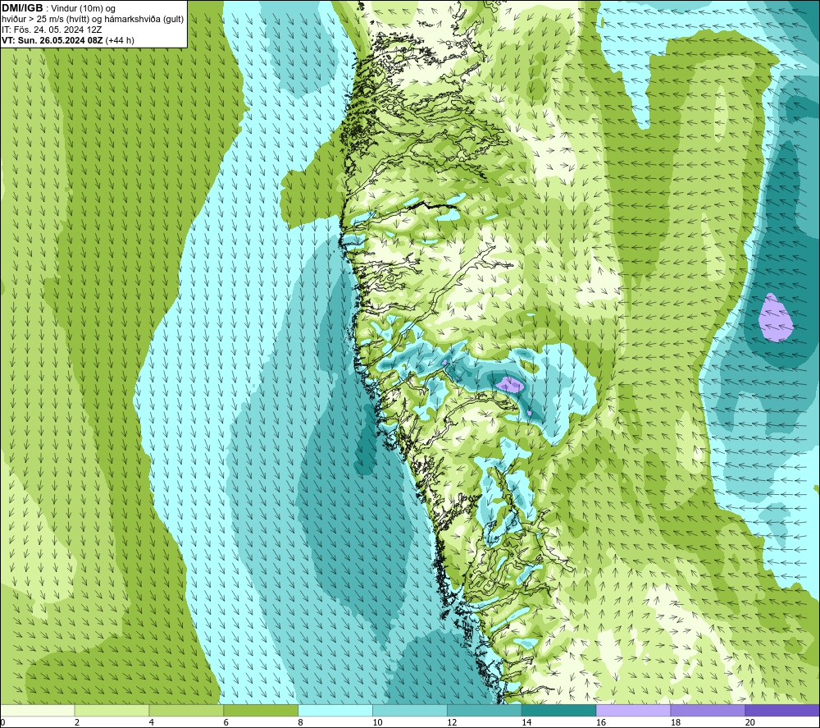Click the "DMI/IGB" title text
The image size is (820, 728).
[22, 8]
